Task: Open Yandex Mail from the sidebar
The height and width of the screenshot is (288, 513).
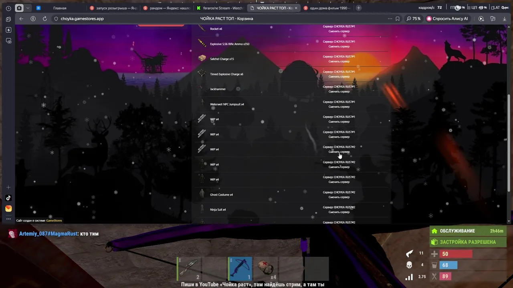Action: click(8, 208)
